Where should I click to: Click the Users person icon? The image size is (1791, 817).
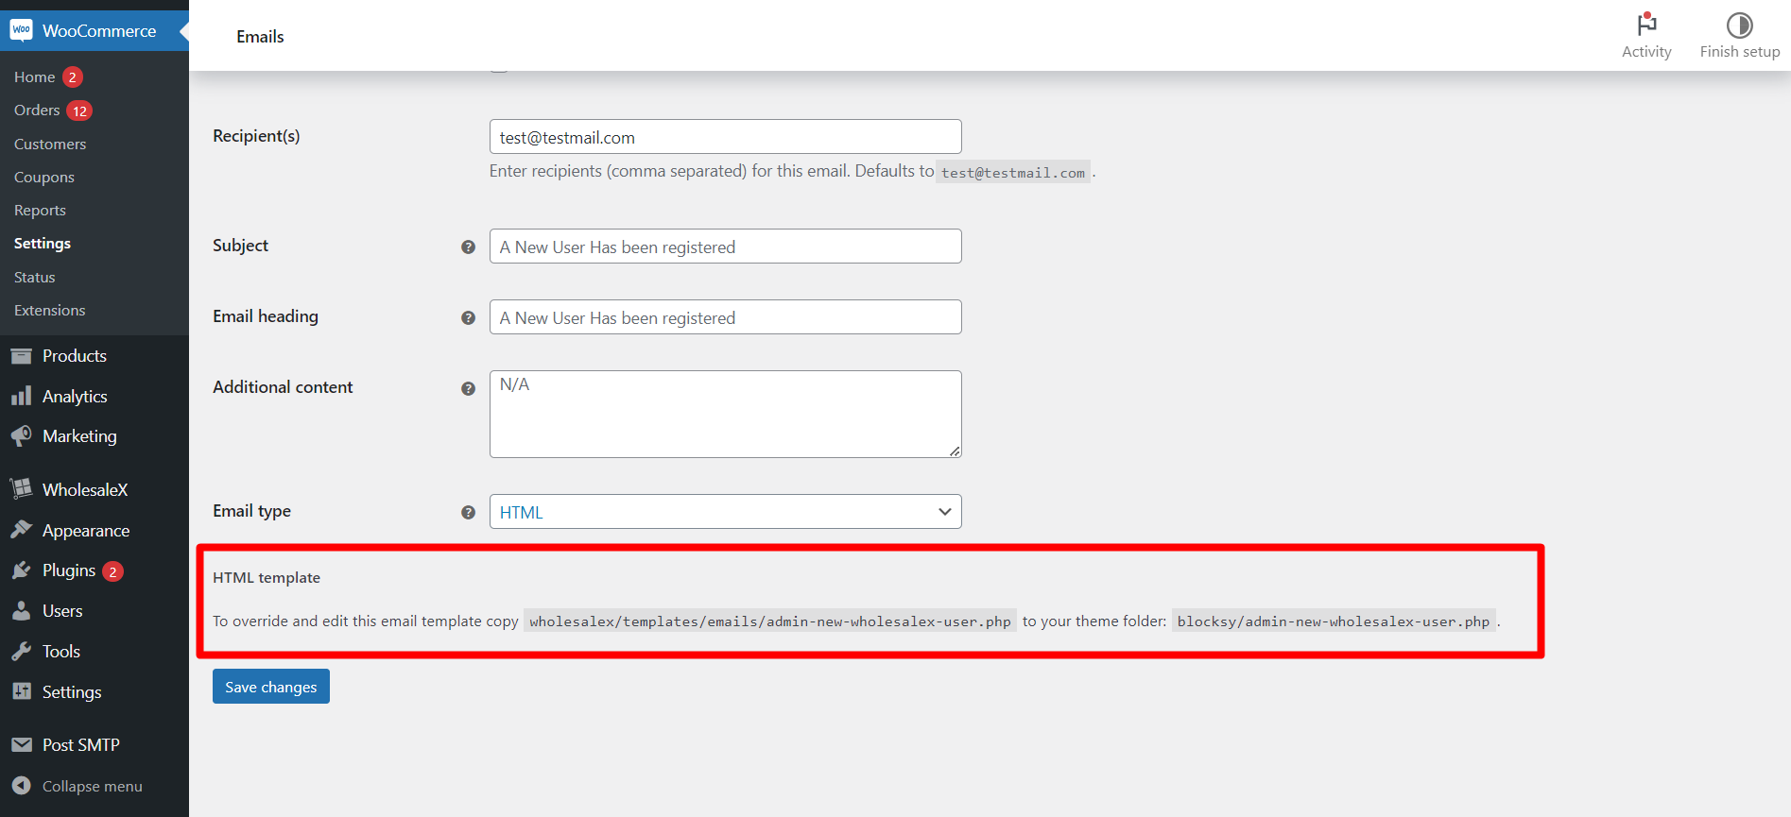click(21, 611)
